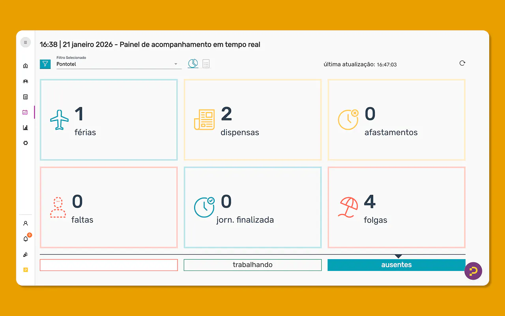Open the spreadsheet table icon in the sidebar
505x316 pixels.
26,97
